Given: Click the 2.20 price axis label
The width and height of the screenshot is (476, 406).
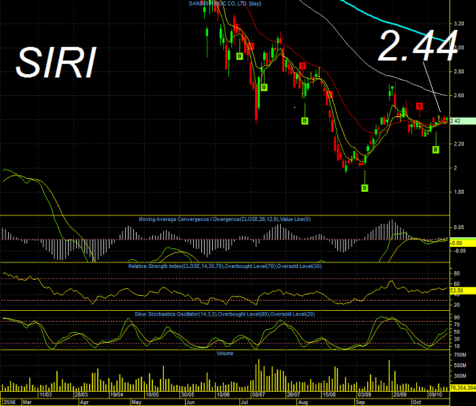Looking at the screenshot, I should click(x=459, y=144).
